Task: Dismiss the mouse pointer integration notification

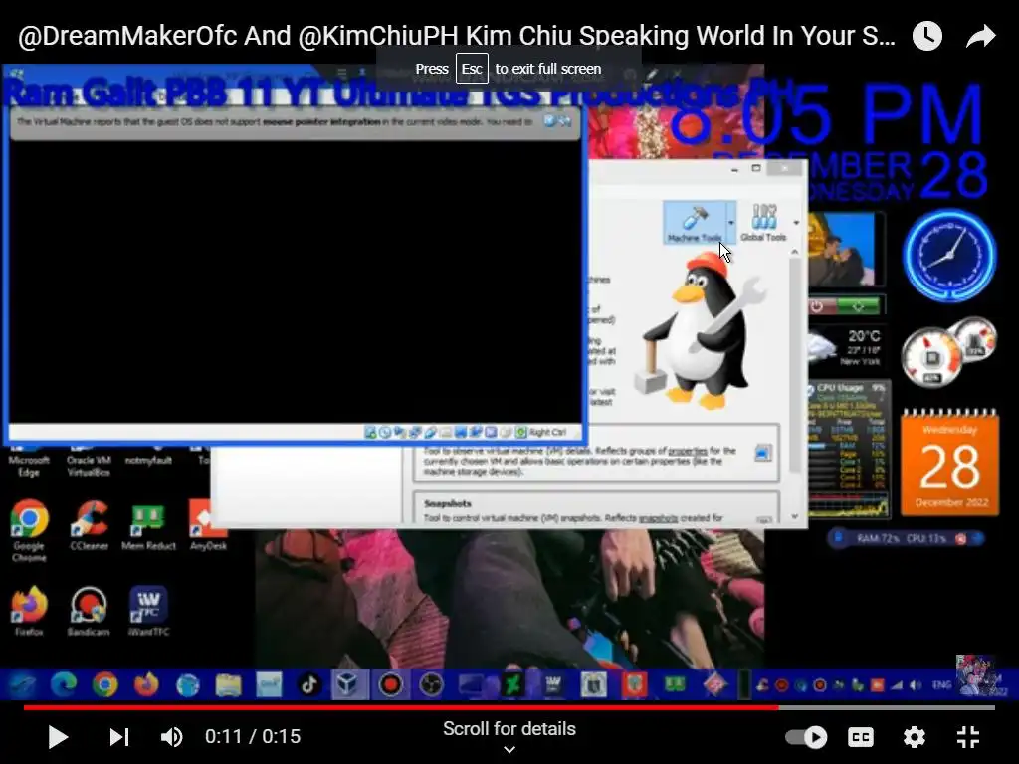Action: point(549,120)
